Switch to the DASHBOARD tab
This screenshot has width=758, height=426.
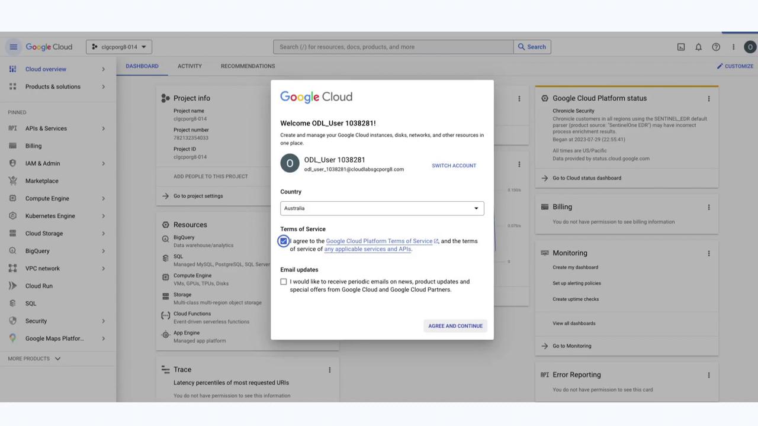[x=142, y=66]
